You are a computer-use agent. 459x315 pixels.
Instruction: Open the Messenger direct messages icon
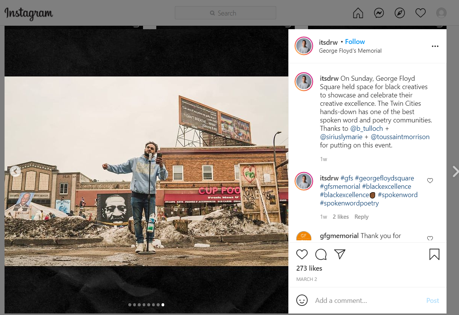[x=379, y=13]
